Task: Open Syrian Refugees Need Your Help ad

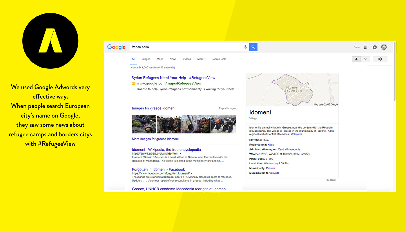Action: click(173, 78)
